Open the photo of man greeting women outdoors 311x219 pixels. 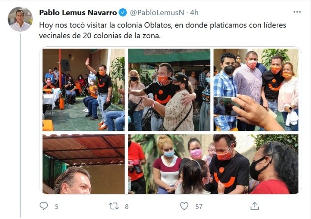(x=213, y=164)
